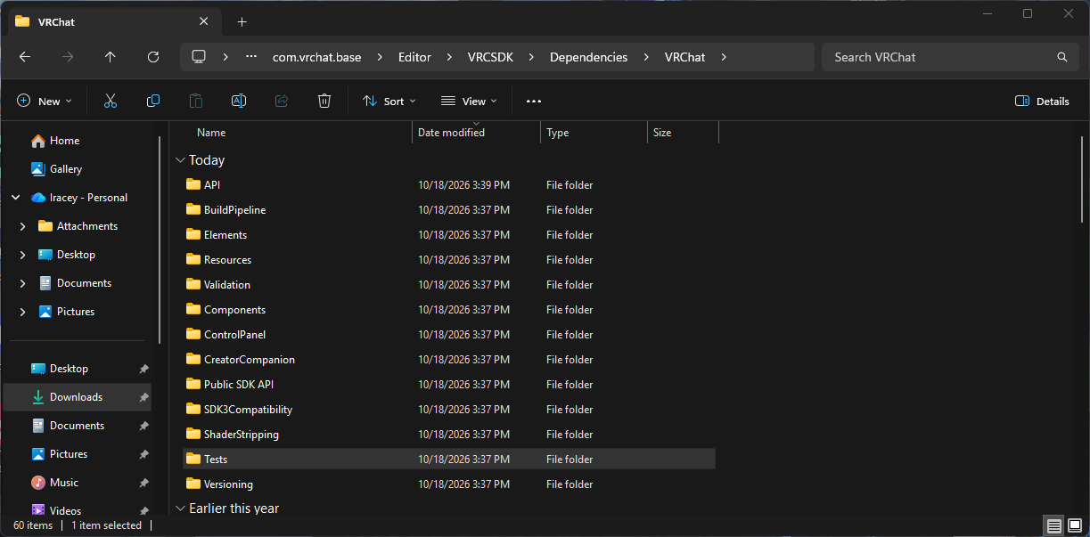This screenshot has width=1090, height=537.
Task: Open the View dropdown menu
Action: 470,102
